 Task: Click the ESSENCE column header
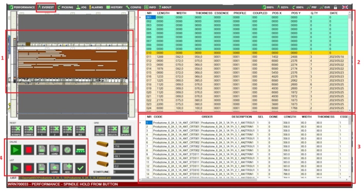pyautogui.click(x=221, y=13)
